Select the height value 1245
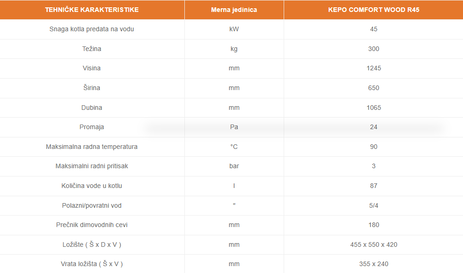Screen dimensions: 463x273 373,68
